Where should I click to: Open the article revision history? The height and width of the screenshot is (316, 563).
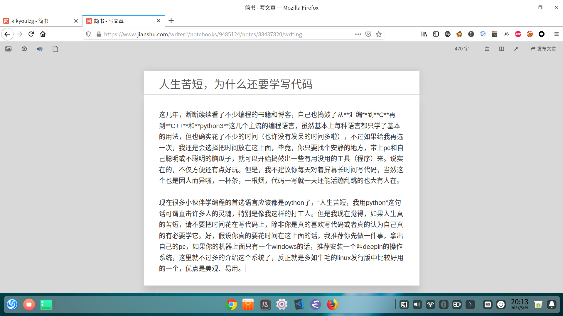(24, 49)
